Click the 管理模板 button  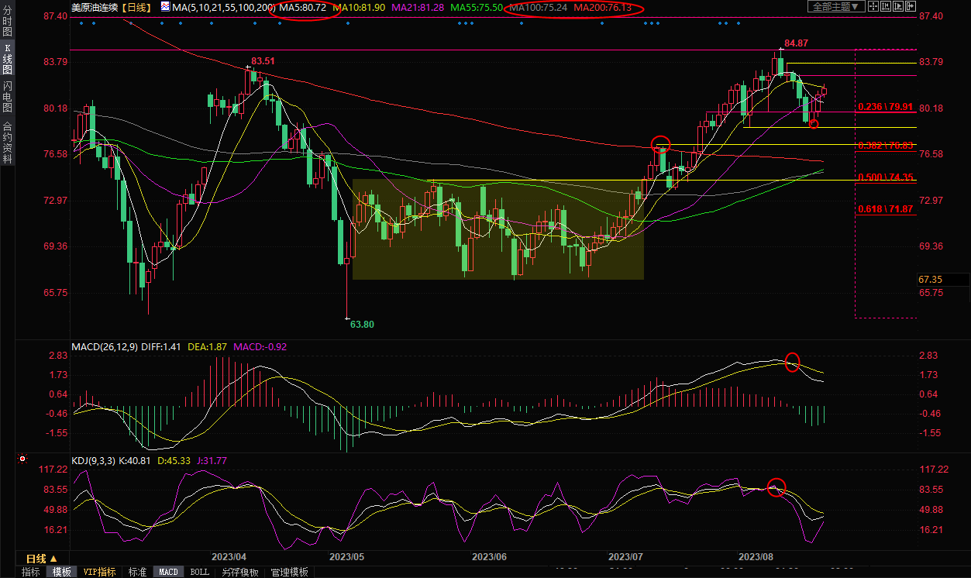[x=289, y=572]
